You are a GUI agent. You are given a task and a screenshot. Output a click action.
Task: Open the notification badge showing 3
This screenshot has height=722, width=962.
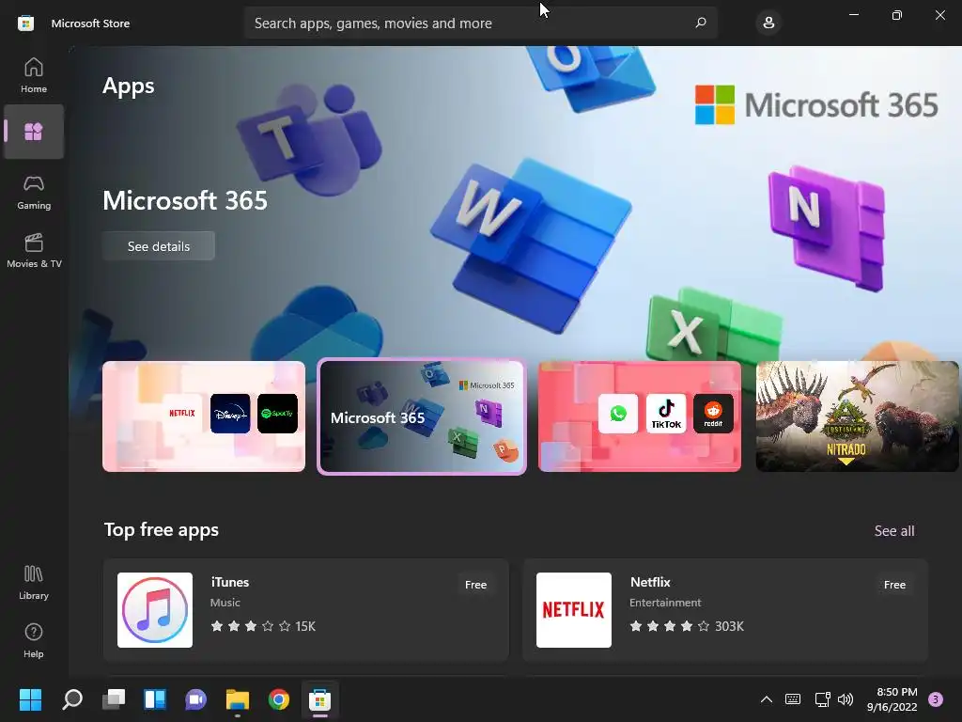(x=936, y=698)
